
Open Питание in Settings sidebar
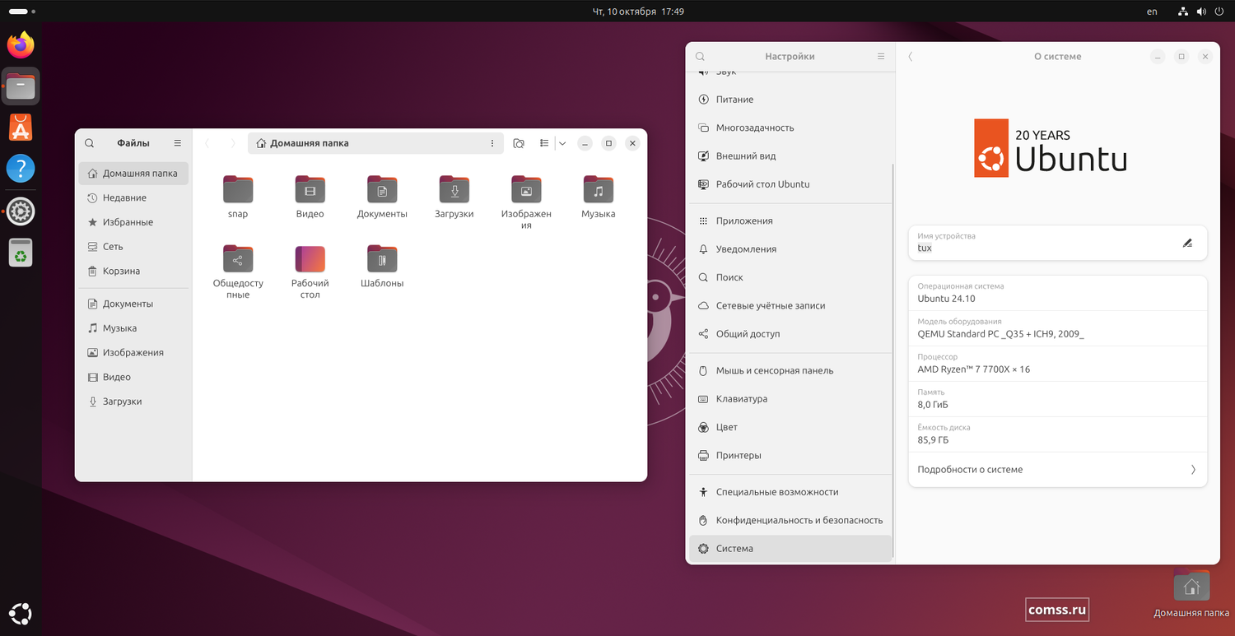790,100
